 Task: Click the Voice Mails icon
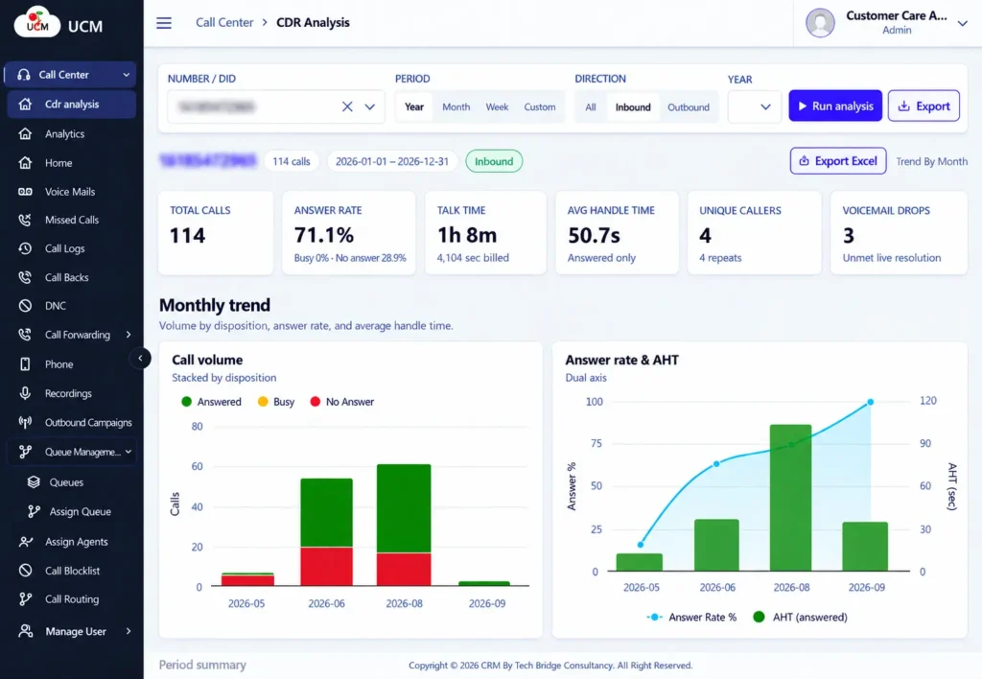(x=25, y=192)
